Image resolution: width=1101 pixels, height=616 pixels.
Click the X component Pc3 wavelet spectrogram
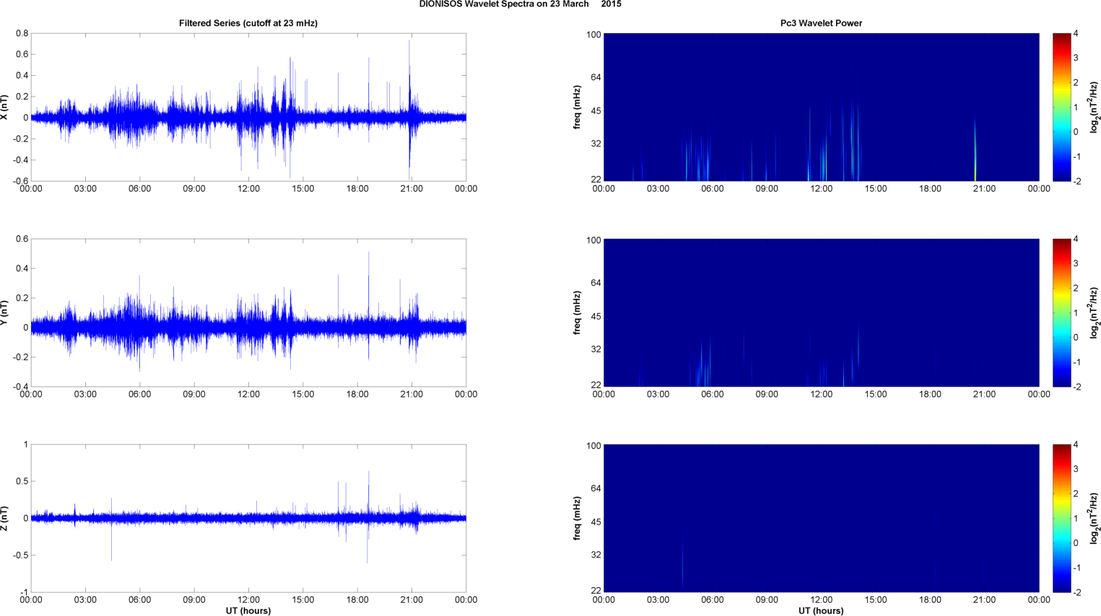pos(821,107)
